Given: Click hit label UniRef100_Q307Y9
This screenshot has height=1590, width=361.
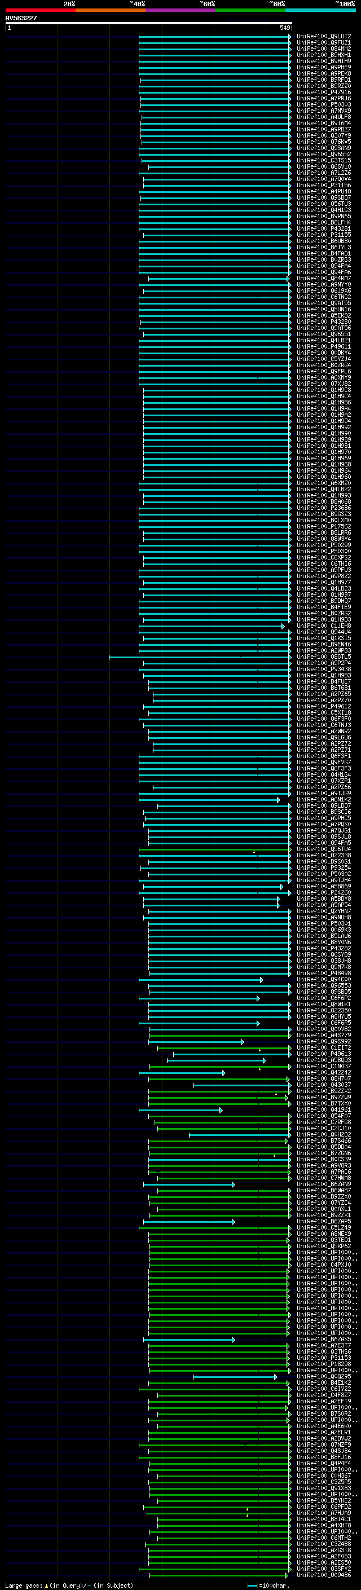Looking at the screenshot, I should [x=324, y=136].
